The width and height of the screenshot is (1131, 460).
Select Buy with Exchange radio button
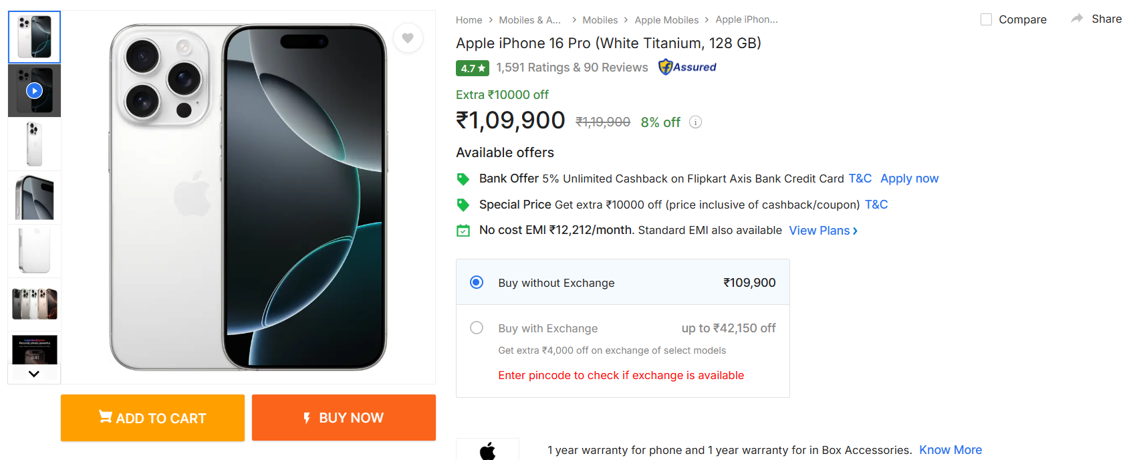tap(477, 328)
